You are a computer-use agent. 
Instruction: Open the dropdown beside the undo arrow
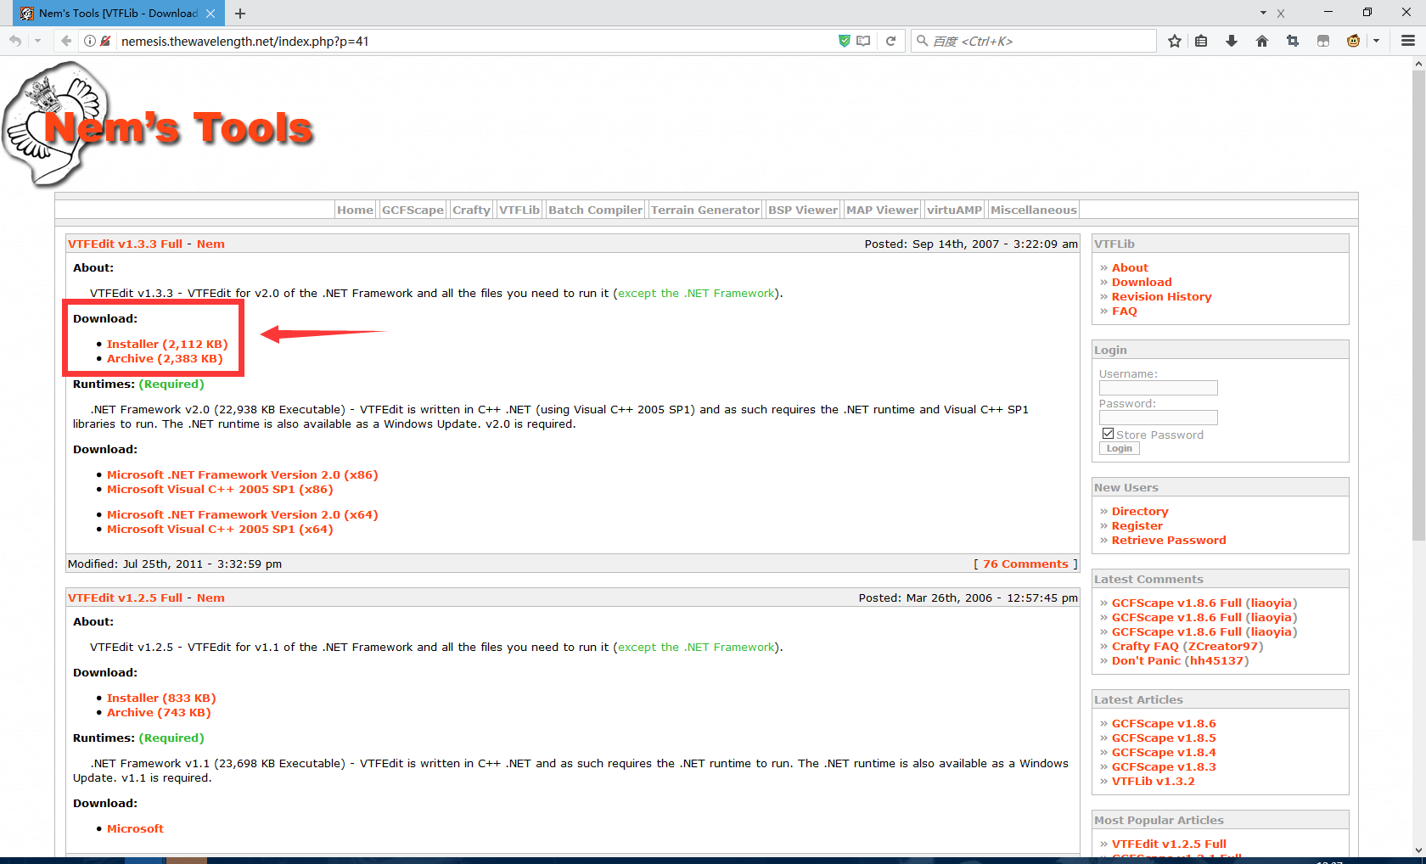click(37, 41)
